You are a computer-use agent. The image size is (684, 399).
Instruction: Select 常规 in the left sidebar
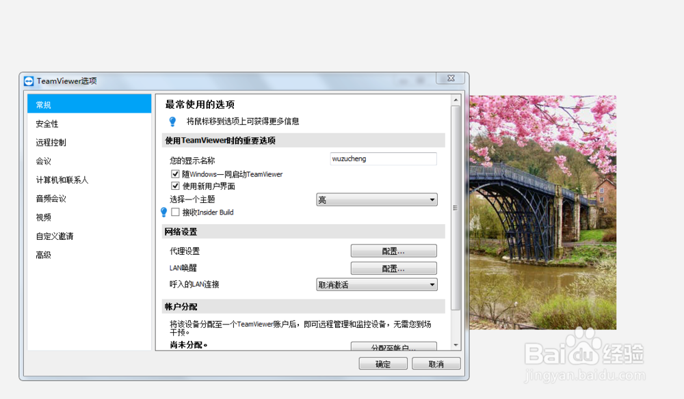tap(90, 105)
